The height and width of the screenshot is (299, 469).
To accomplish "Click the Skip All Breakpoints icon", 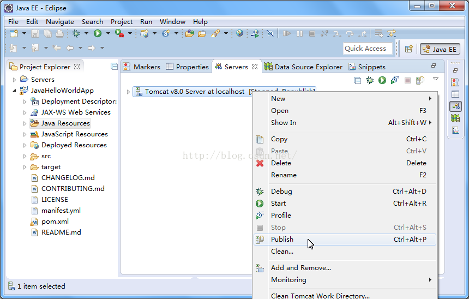I will click(x=270, y=33).
